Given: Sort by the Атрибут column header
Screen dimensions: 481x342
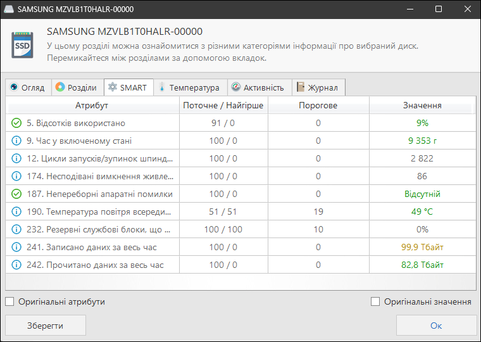Looking at the screenshot, I should click(x=92, y=105).
